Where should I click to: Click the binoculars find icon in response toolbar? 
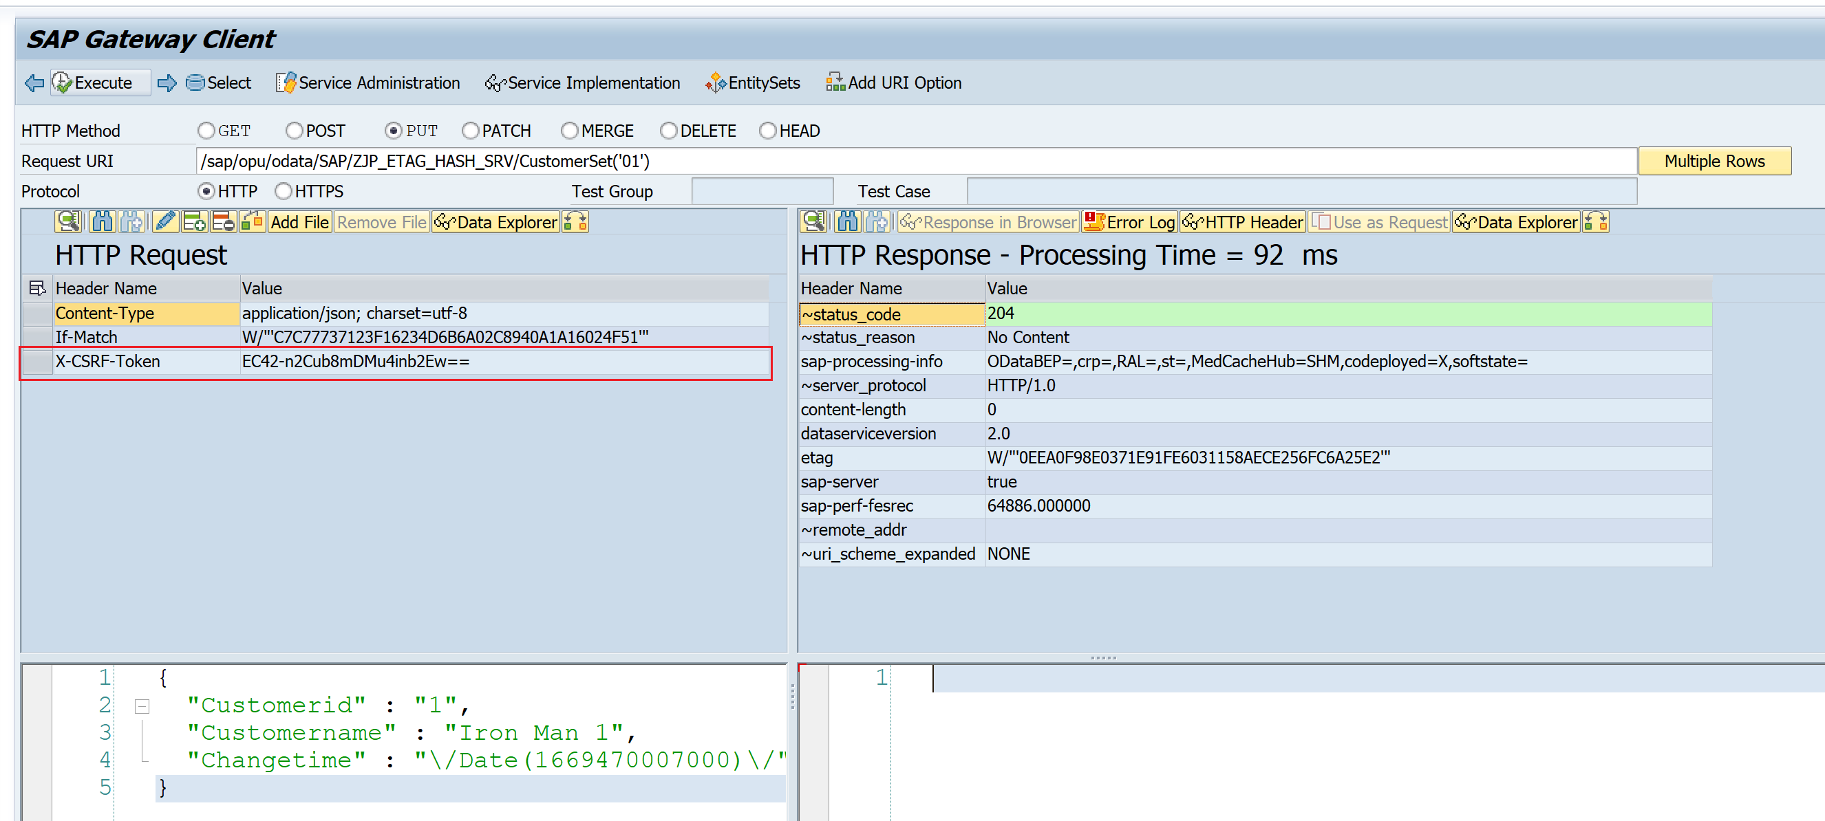click(847, 222)
